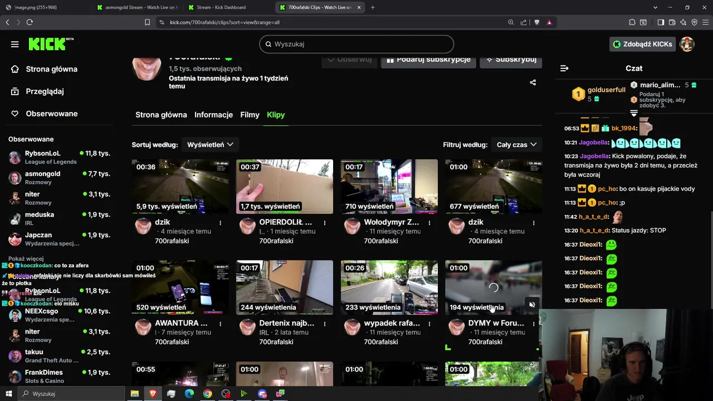The image size is (713, 401).
Task: Open Brave Rewards triangle icon
Action: 549,22
